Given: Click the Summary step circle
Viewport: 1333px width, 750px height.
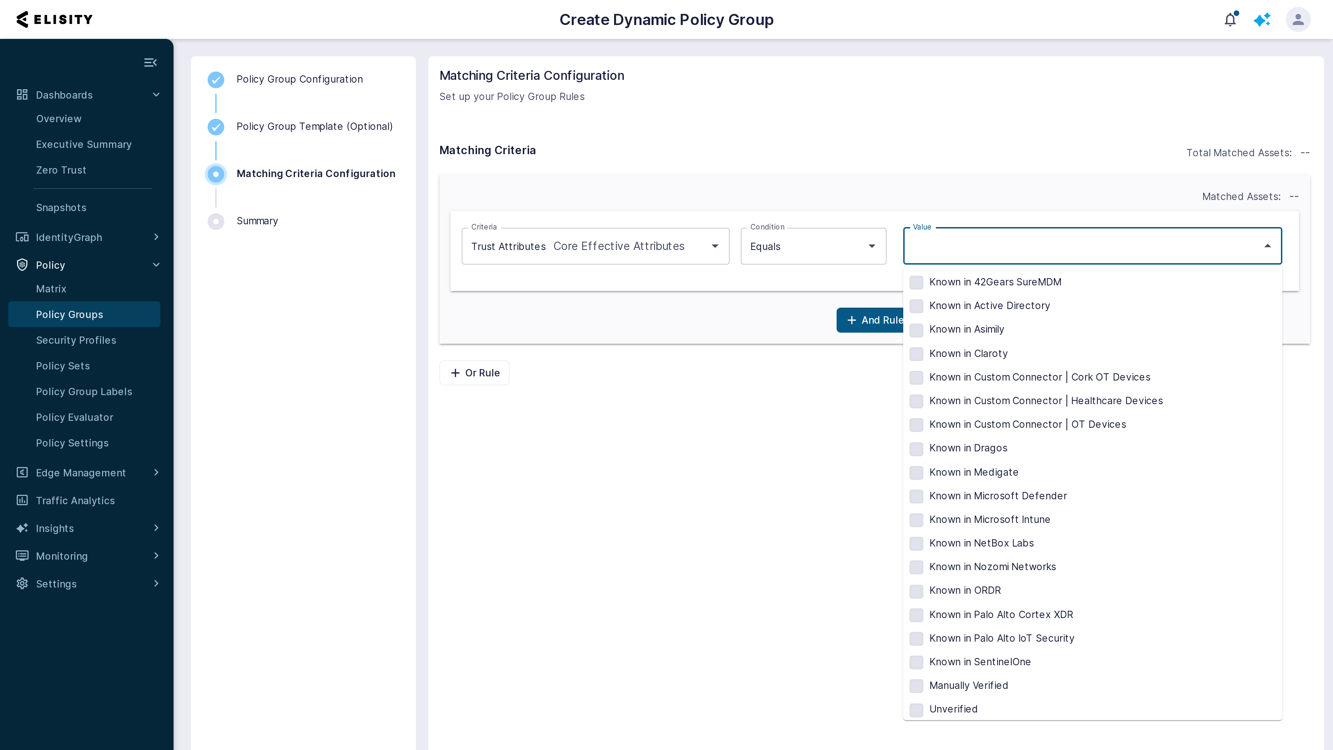Looking at the screenshot, I should 216,222.
